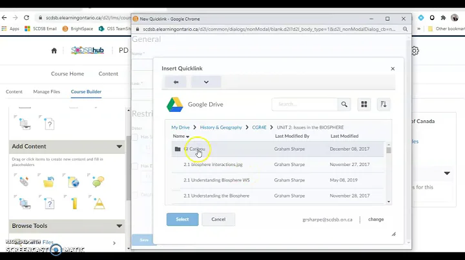This screenshot has height=260, width=465.
Task: Click the May 08, 2019 date cell
Action: (344, 180)
